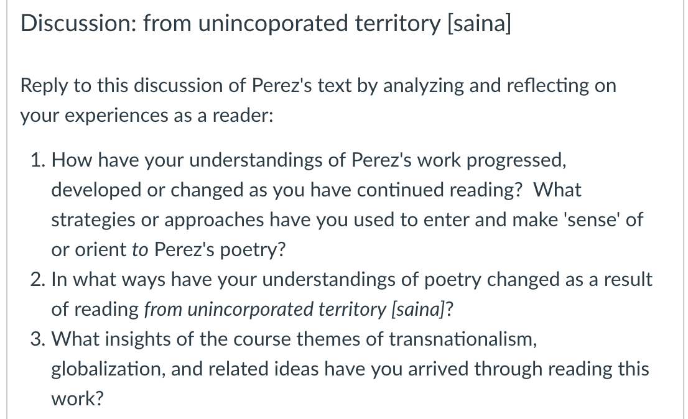Click the phrase "Perez's work progressed,"
Screen dimensions: 688x419
[x=459, y=160]
